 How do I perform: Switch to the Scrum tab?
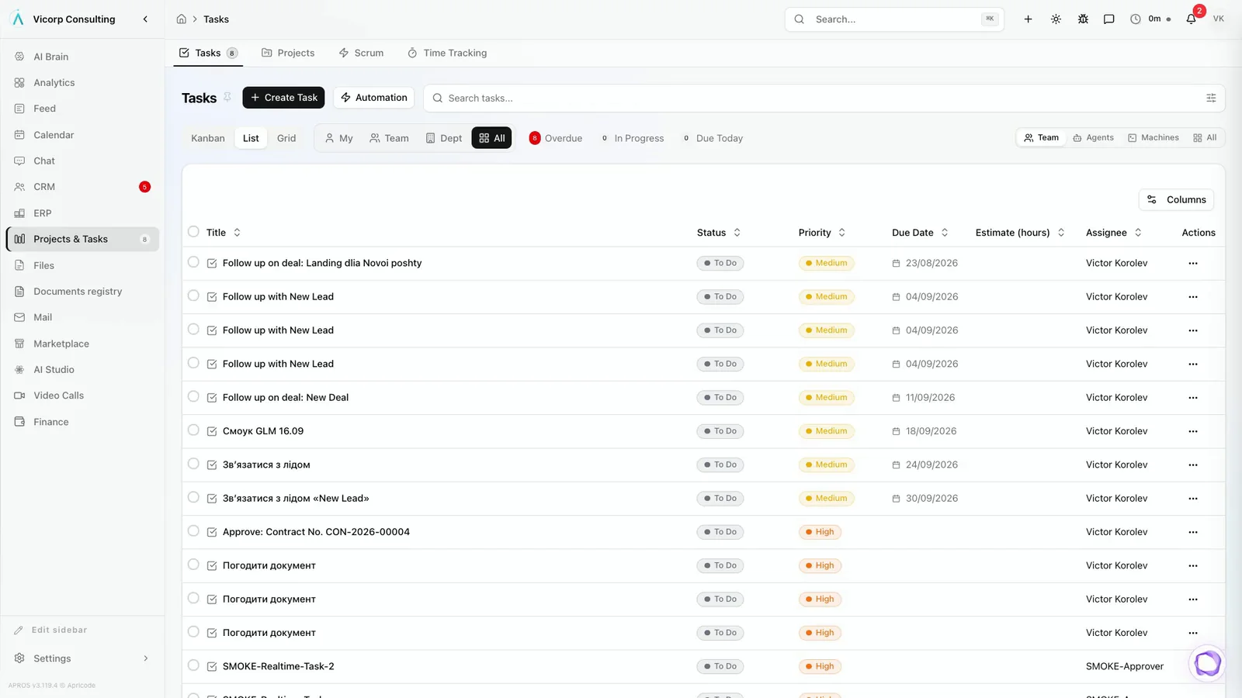361,53
